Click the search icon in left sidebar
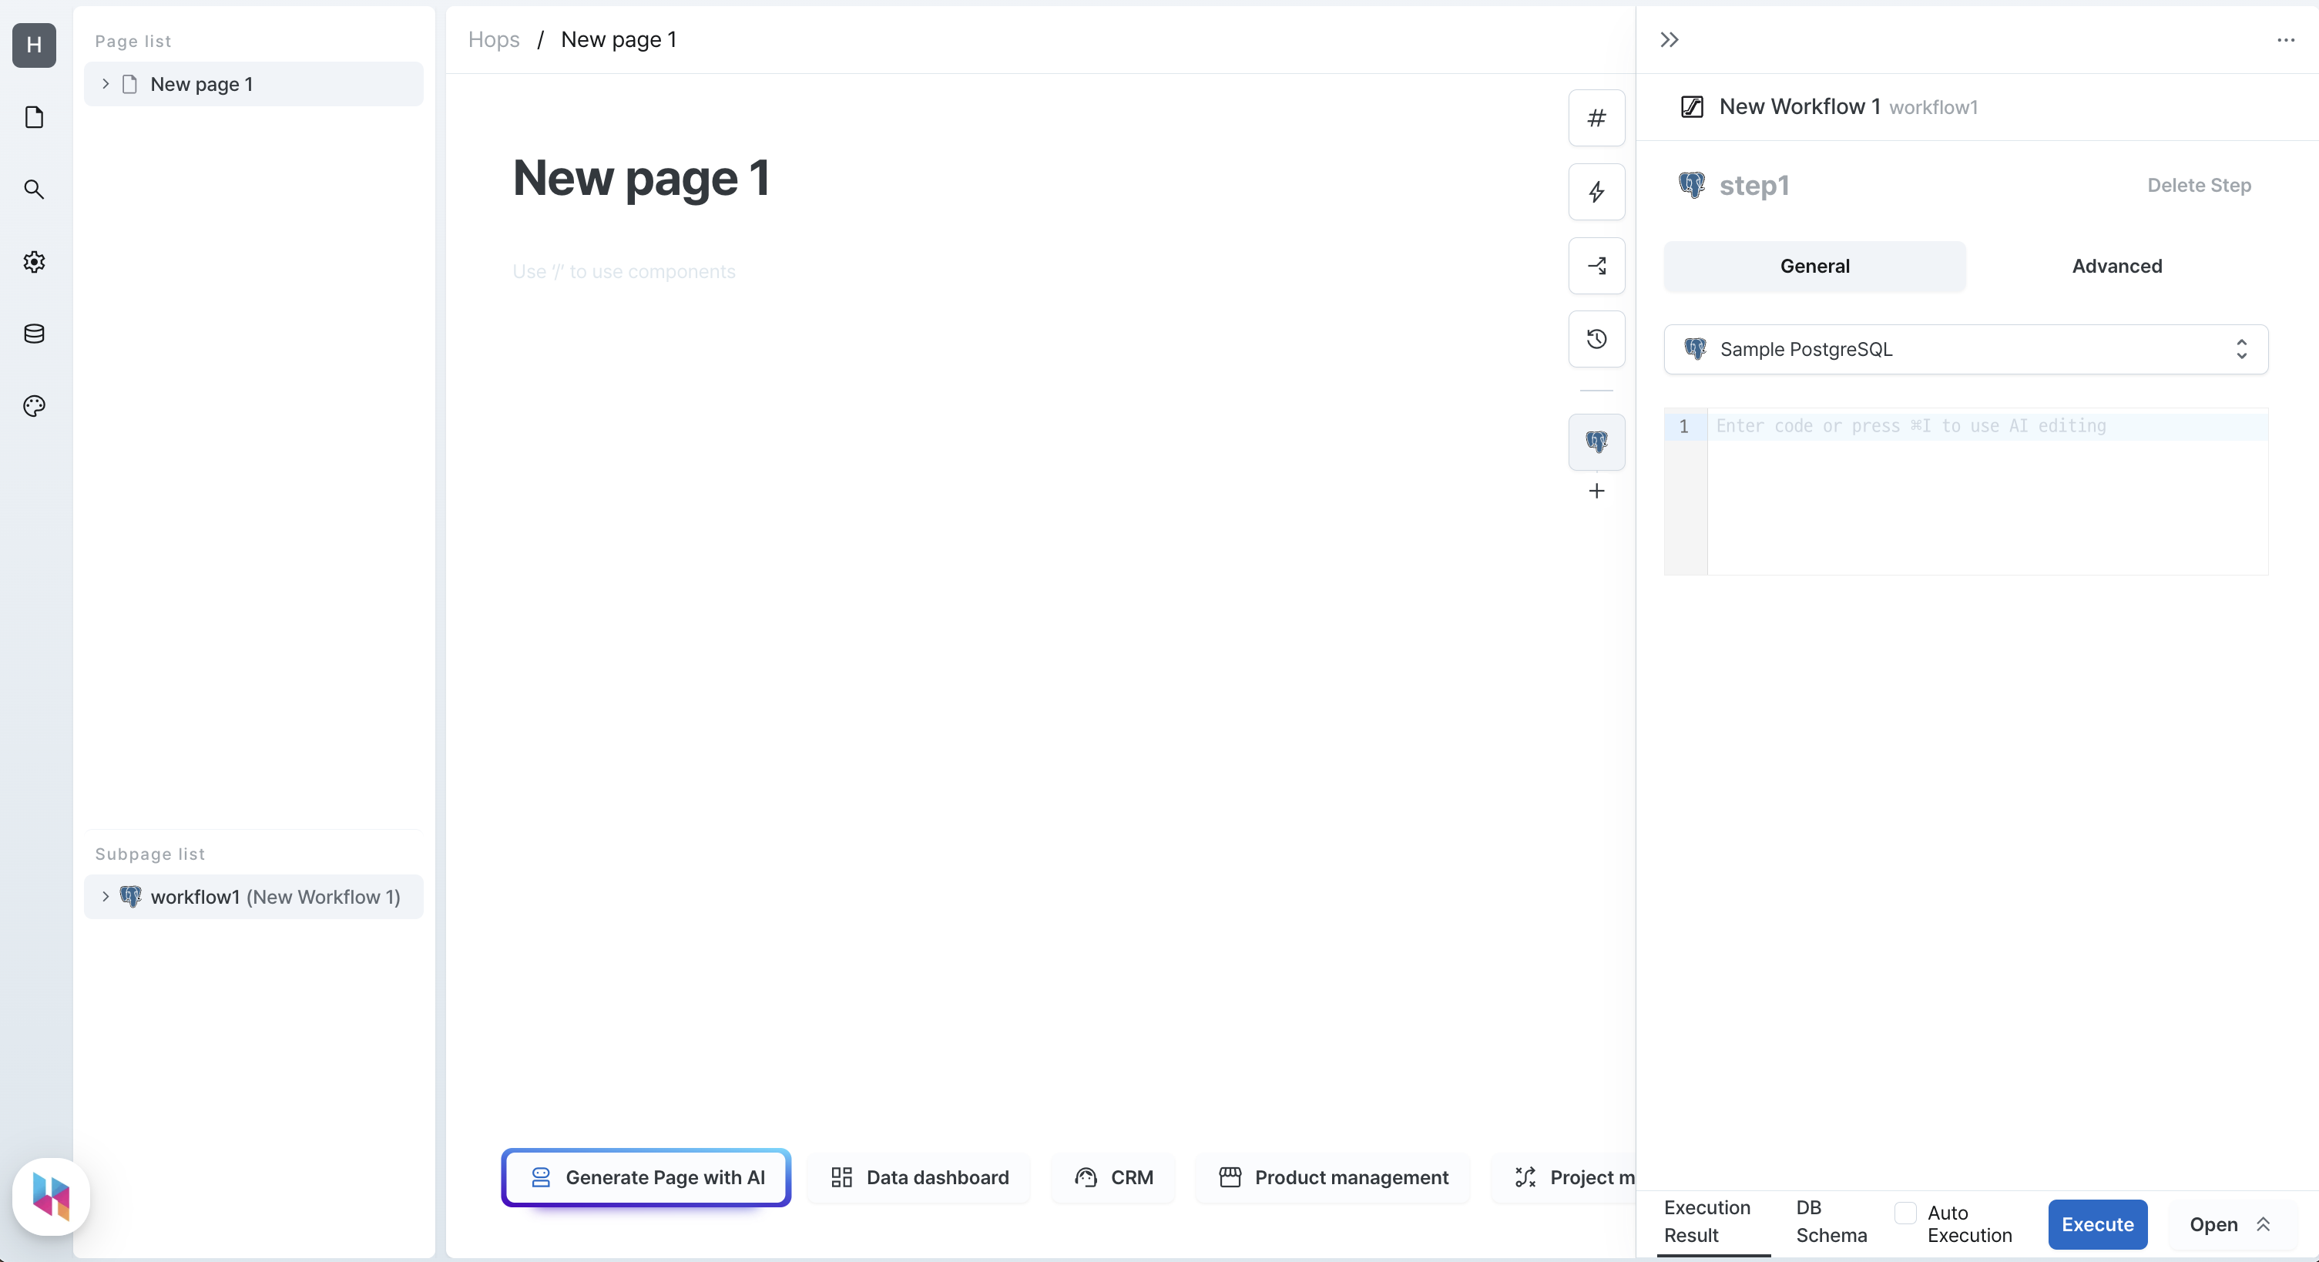Viewport: 2319px width, 1262px height. (34, 188)
